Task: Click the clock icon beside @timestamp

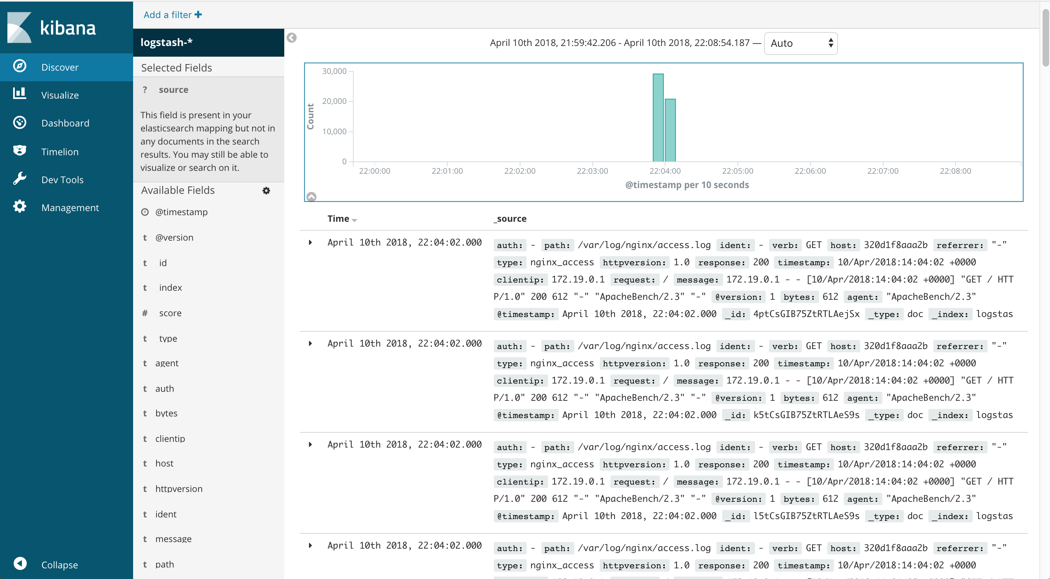Action: tap(145, 212)
